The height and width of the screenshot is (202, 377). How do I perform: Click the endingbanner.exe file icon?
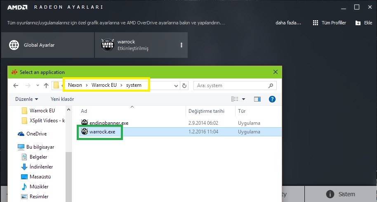[85, 123]
